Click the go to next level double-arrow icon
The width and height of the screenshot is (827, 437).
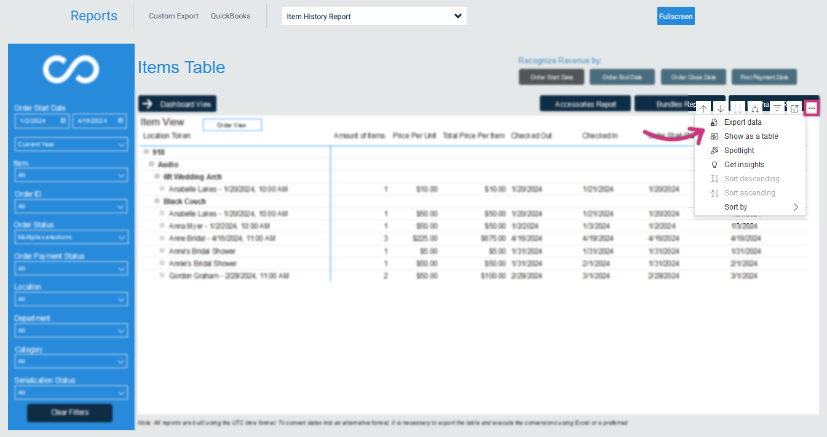click(x=737, y=107)
